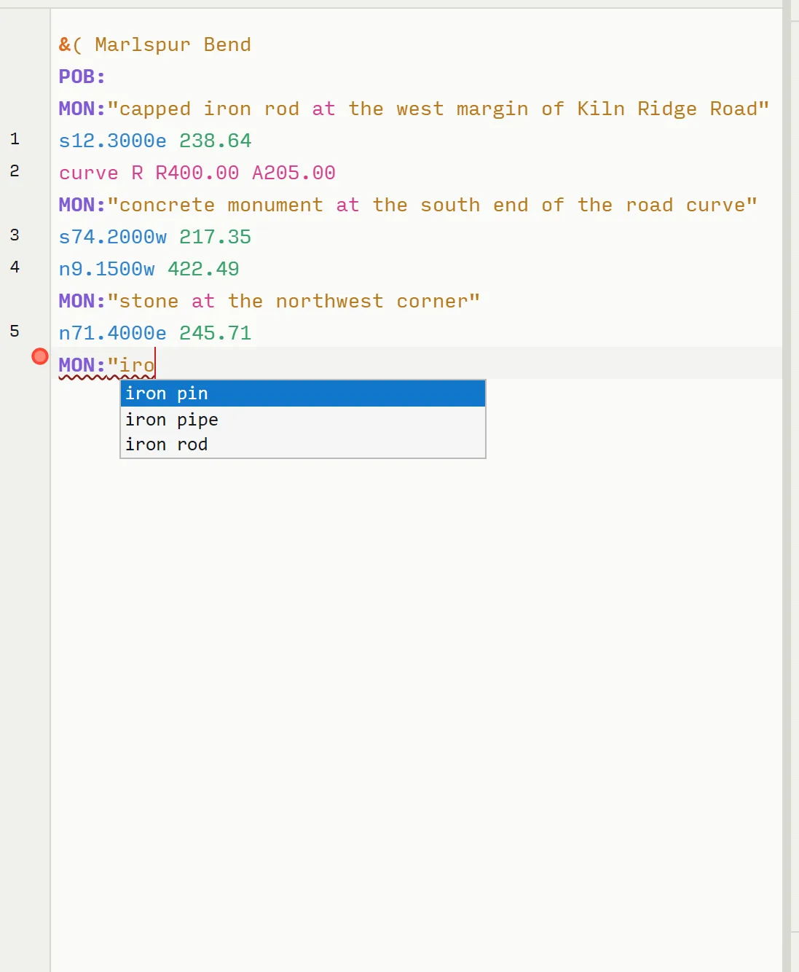Click line number 4 in gutter

click(15, 267)
